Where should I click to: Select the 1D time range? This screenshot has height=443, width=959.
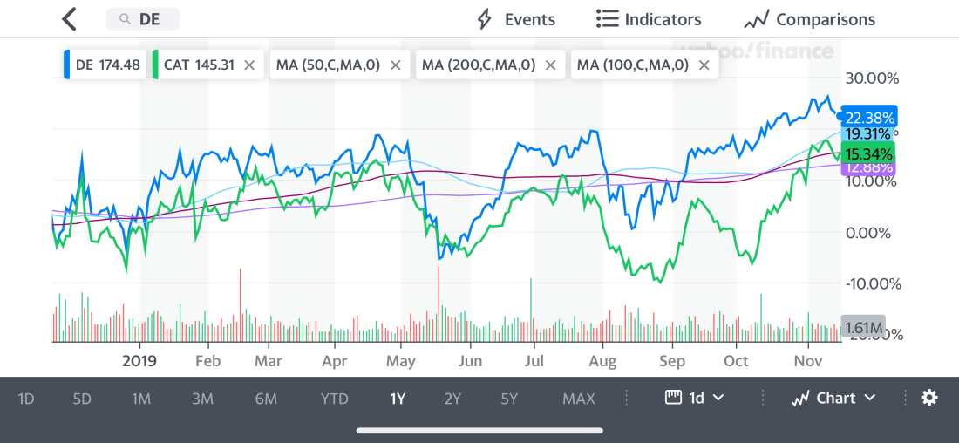[x=26, y=399]
